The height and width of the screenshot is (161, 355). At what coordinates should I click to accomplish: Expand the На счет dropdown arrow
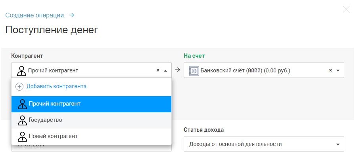click(338, 70)
